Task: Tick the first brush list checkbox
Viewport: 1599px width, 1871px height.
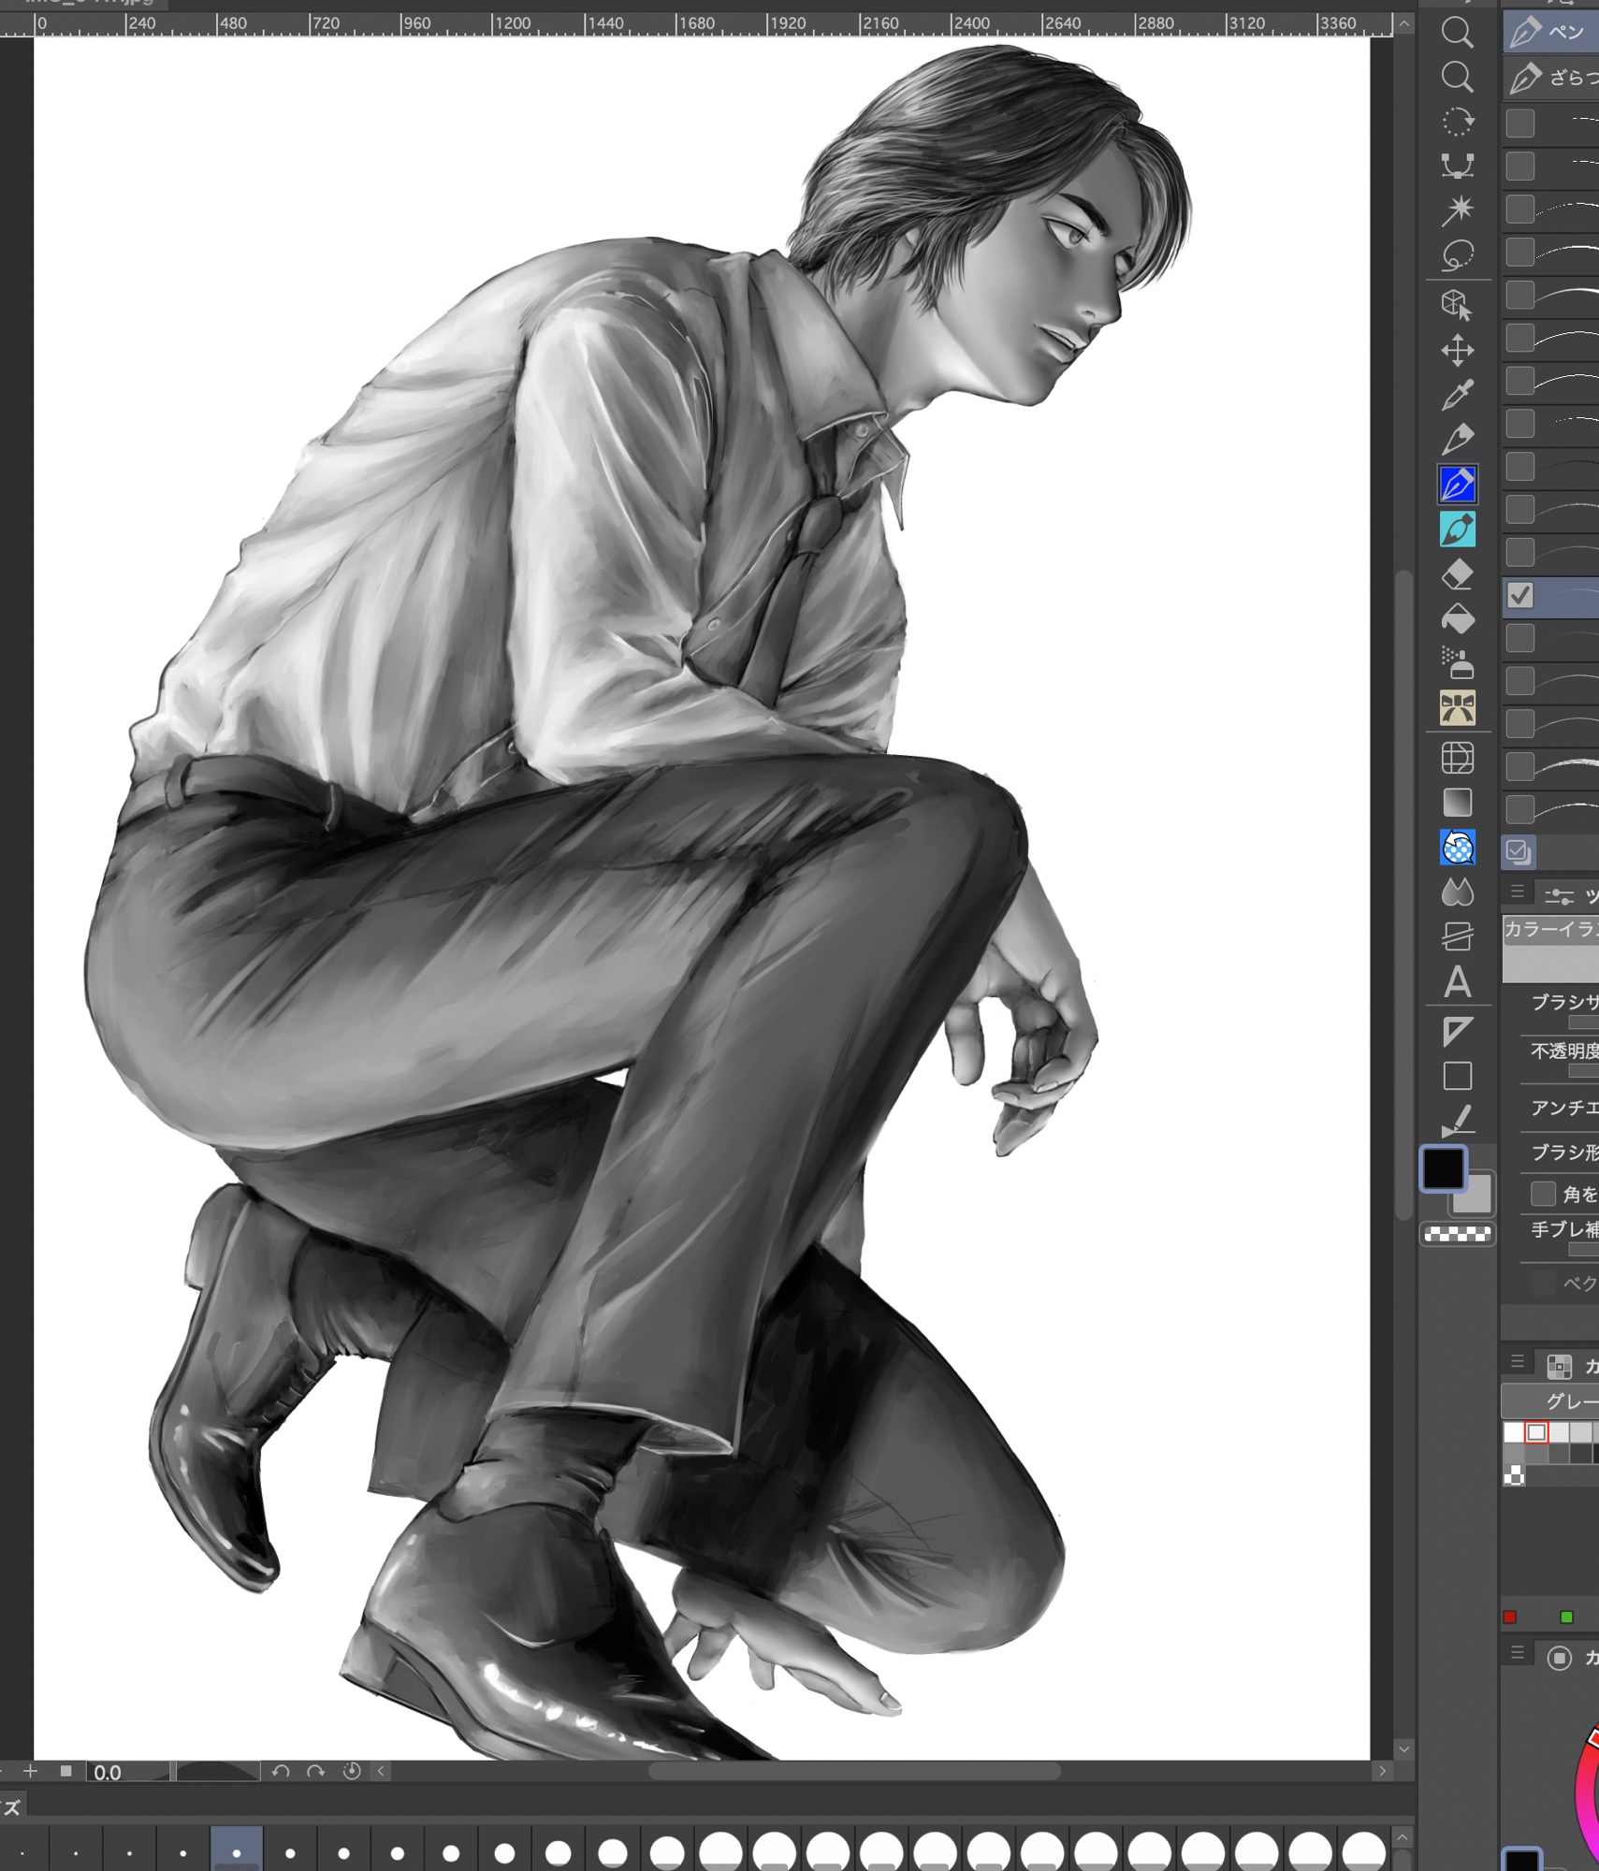Action: coord(1520,123)
